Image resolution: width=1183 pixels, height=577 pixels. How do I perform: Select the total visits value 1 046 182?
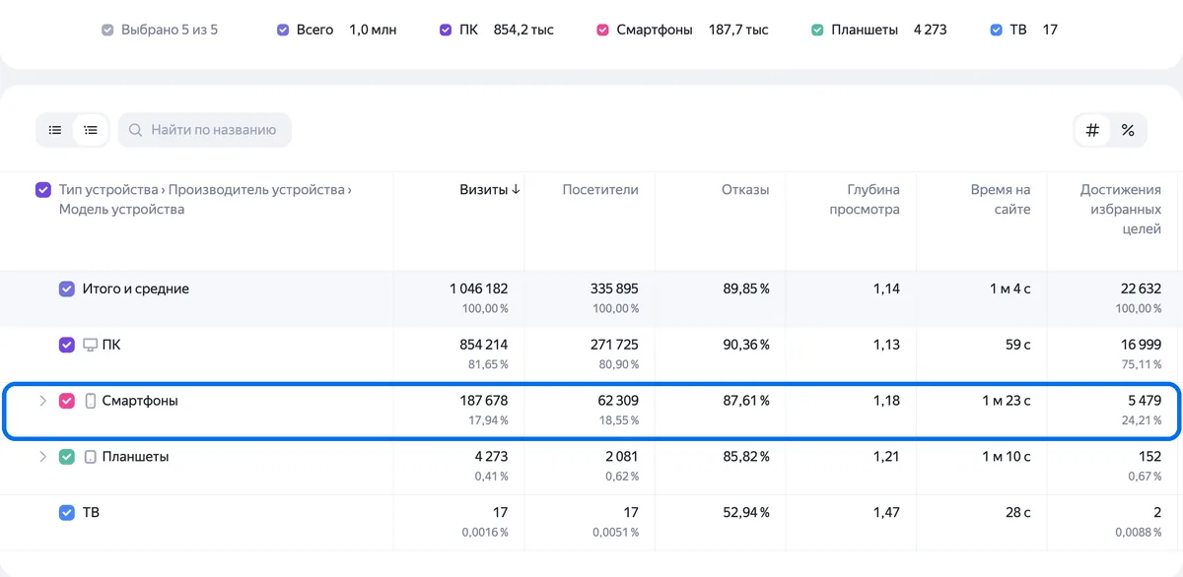[478, 288]
